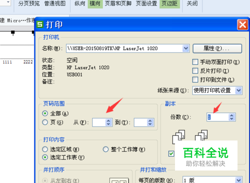Select 全部(A) page range radio

[x=45, y=113]
